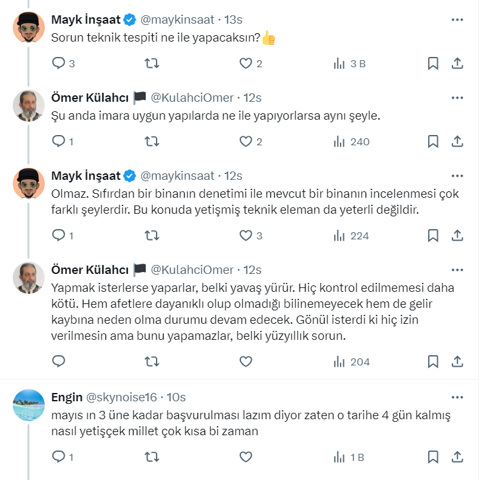This screenshot has width=487, height=480.
Task: Open more menu on Engin's tweet
Action: [x=457, y=397]
